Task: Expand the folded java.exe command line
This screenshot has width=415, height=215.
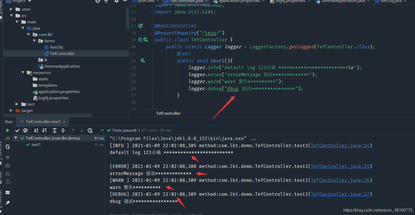Action: [253, 139]
